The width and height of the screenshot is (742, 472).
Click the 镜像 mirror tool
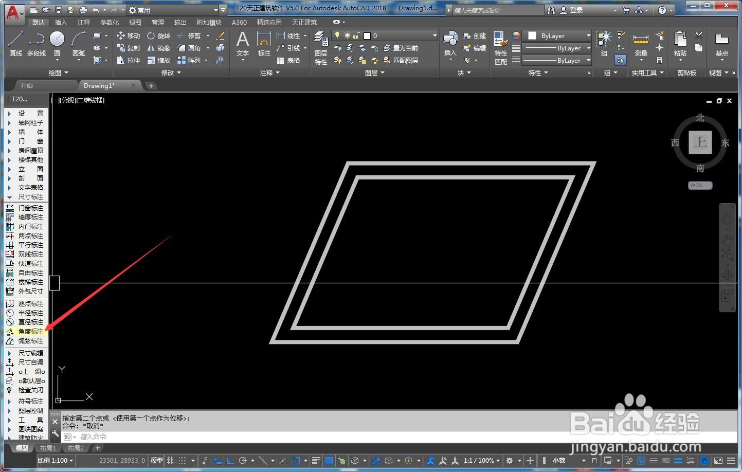pyautogui.click(x=158, y=48)
